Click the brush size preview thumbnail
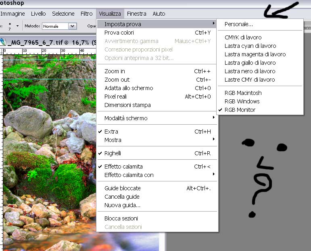311x251 pixels. tap(9, 27)
